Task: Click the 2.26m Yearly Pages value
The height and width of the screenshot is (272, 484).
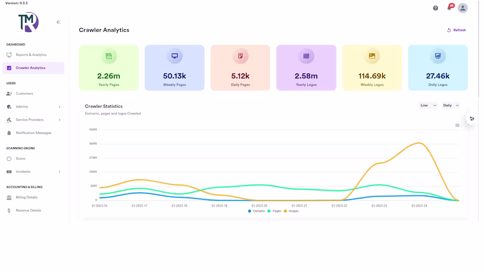Action: [109, 76]
